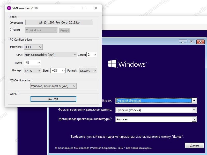Screen dimensions: 207x155
Task: Open the keyboard layout Русская dropdown
Action: [156, 119]
